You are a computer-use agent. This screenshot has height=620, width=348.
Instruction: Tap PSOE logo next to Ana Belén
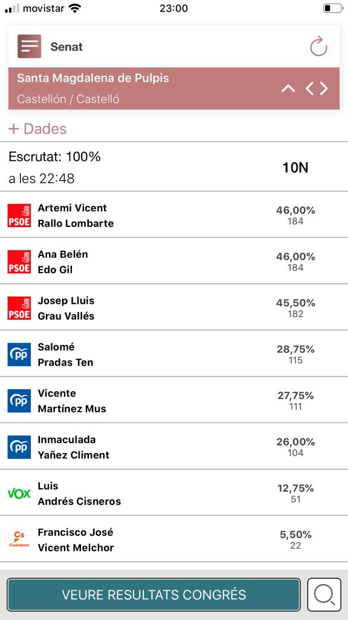point(19,262)
